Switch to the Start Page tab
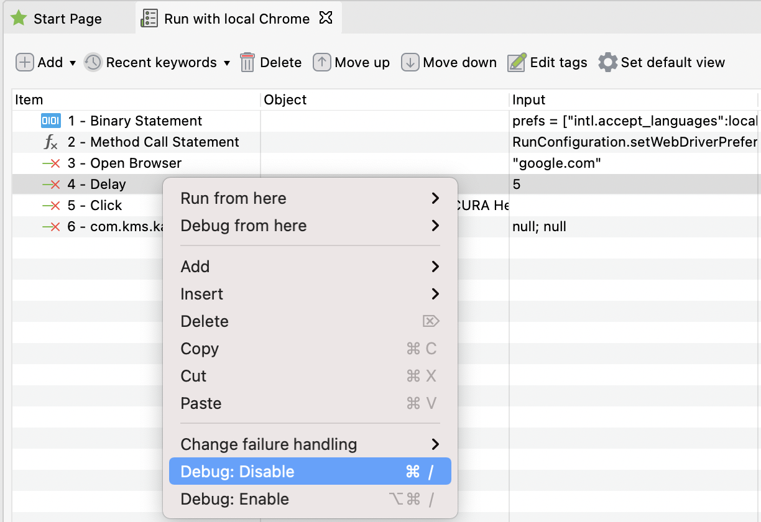 point(67,19)
